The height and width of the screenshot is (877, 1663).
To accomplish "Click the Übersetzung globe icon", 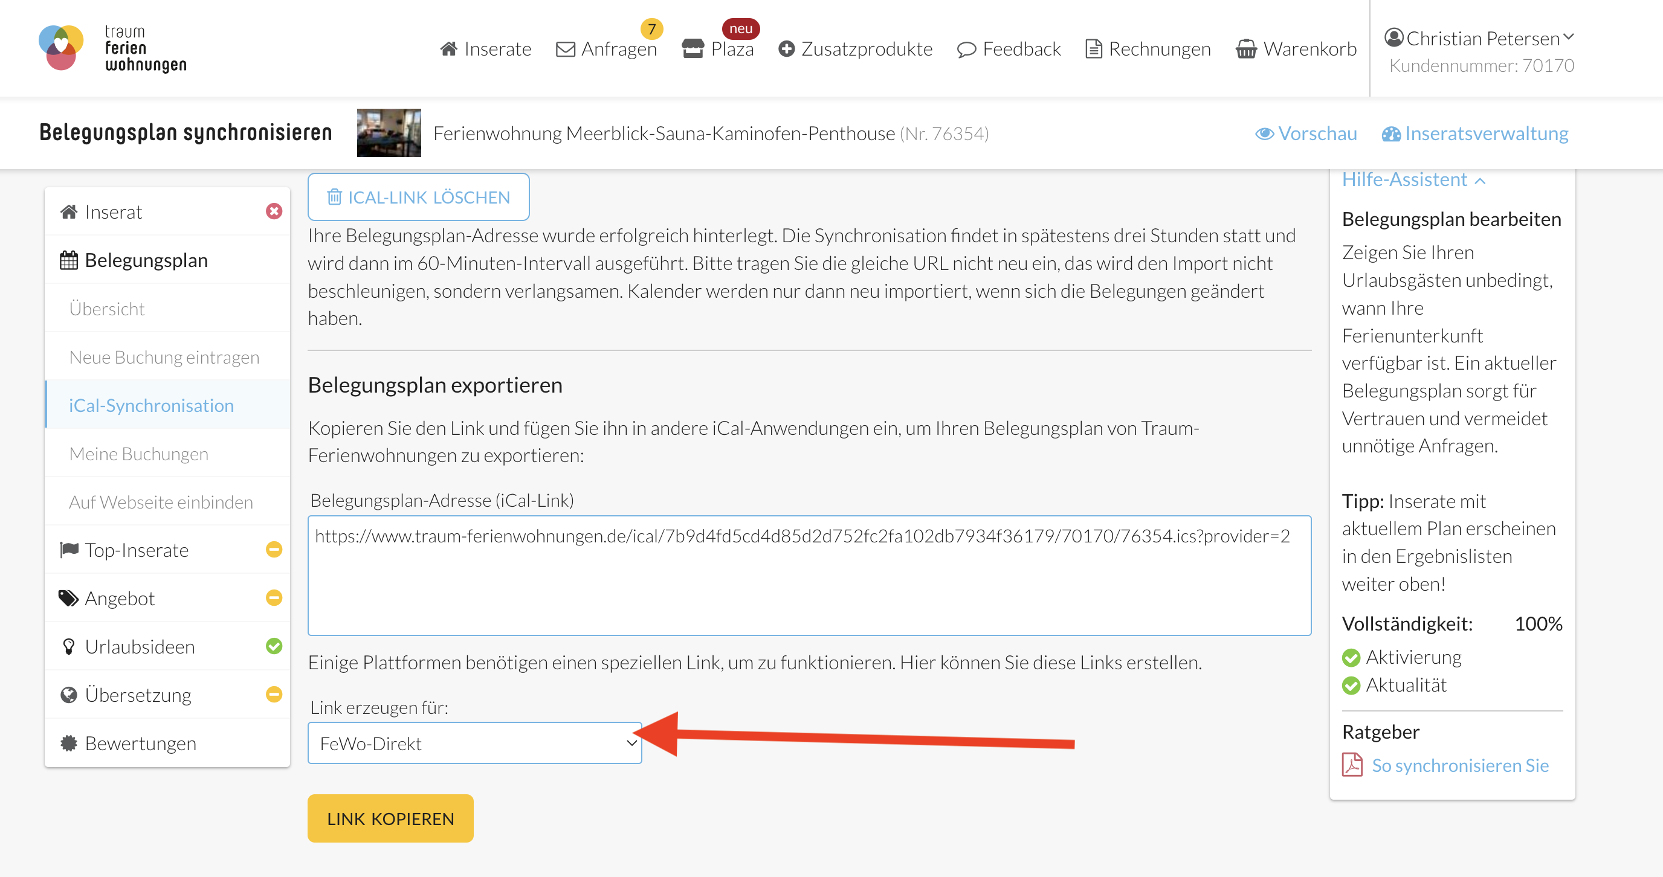I will click(68, 695).
